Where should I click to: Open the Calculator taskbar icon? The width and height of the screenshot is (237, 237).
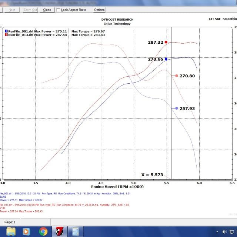(x=76, y=231)
